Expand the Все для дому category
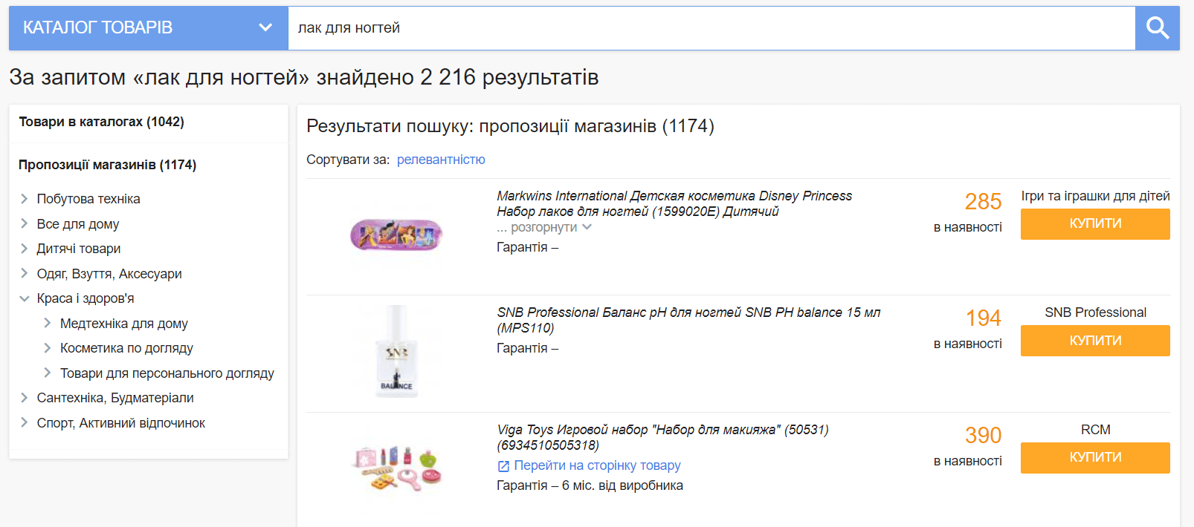The height and width of the screenshot is (527, 1194). 24,223
